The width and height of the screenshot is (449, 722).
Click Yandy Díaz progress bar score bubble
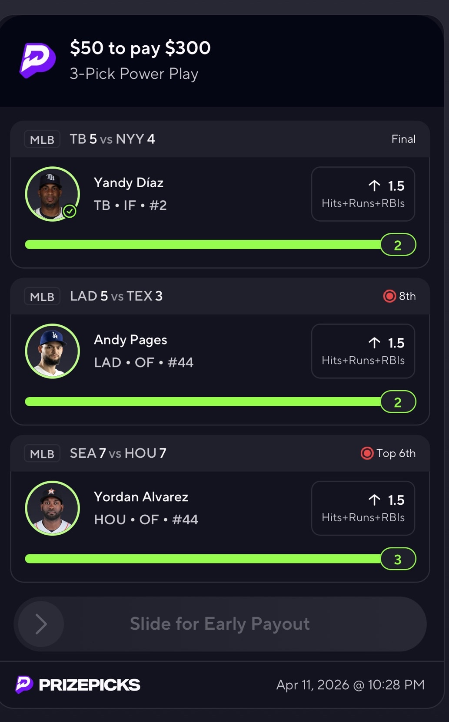click(x=398, y=245)
